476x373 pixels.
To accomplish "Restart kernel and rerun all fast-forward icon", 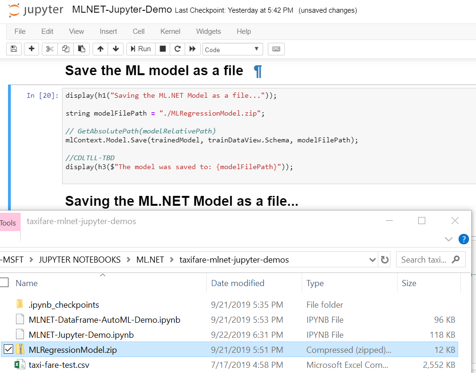I will (x=193, y=49).
